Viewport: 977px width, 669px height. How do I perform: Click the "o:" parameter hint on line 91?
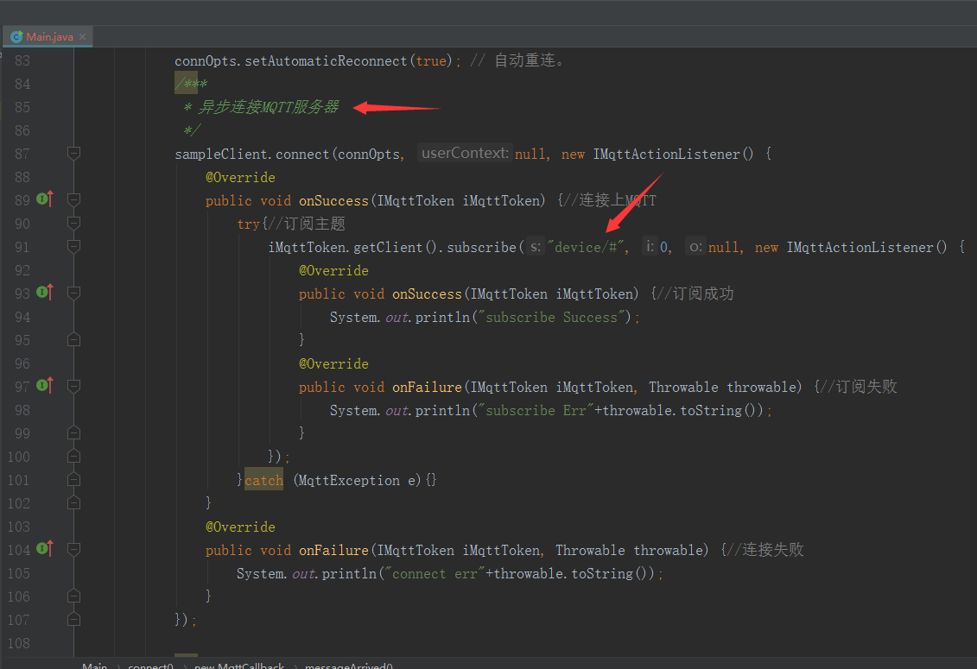tap(695, 247)
